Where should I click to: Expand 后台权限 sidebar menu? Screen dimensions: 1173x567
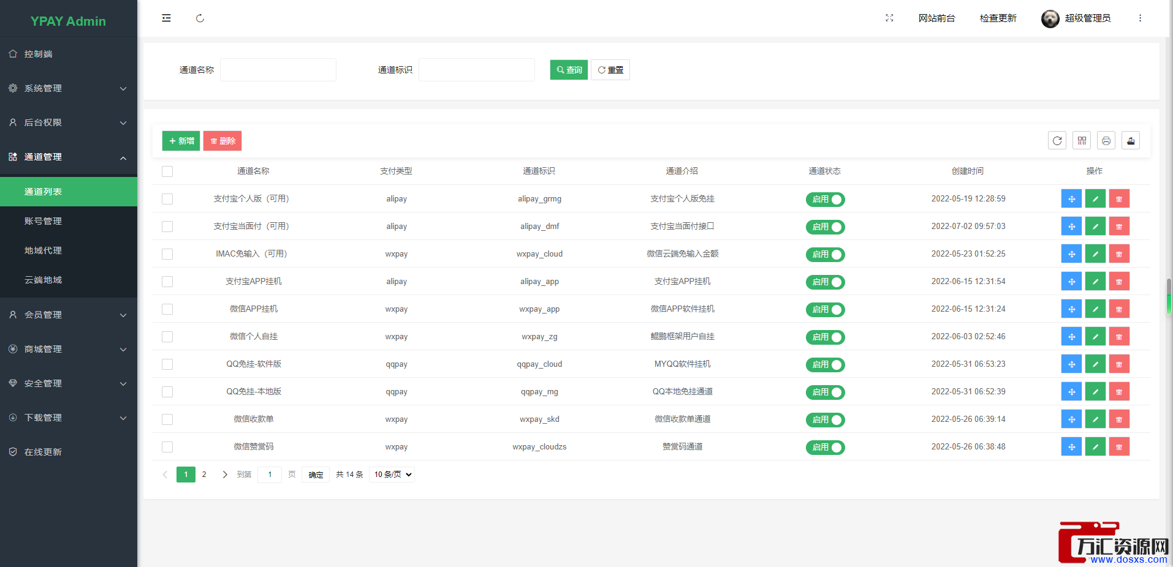click(69, 122)
